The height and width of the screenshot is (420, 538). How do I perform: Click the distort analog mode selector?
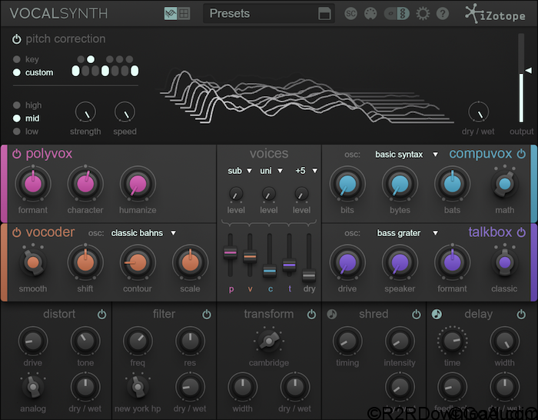pyautogui.click(x=33, y=387)
